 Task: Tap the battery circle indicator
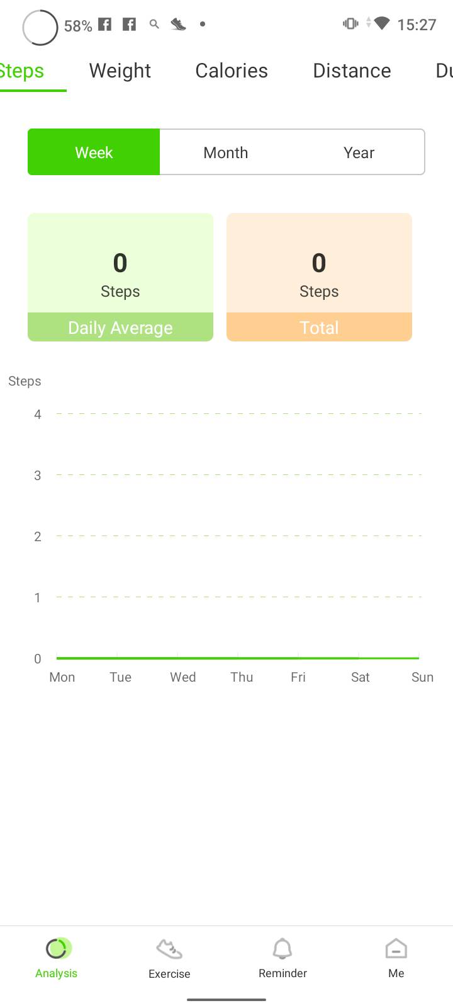(x=40, y=28)
